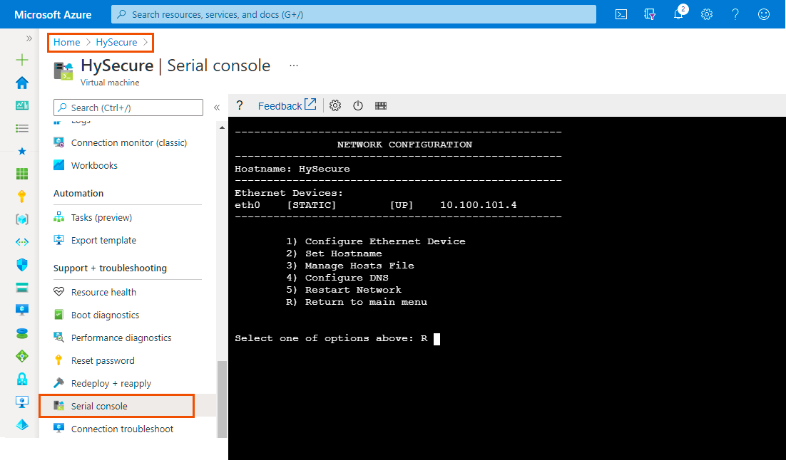Click the Favorites star icon in the sidebar

pos(22,151)
